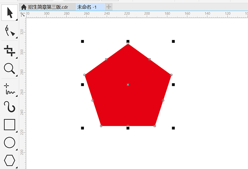This screenshot has width=248, height=169.
Task: Activate the Zoom magnifier tool
Action: (9, 69)
